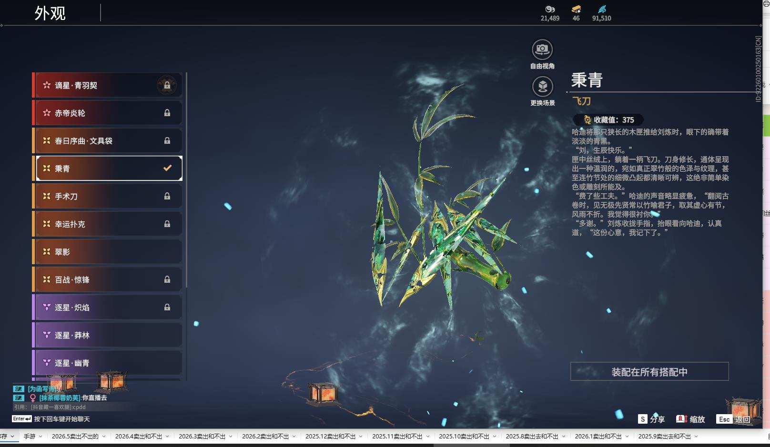The height and width of the screenshot is (447, 770).
Task: Click the blue feather currency 91,510
Action: pyautogui.click(x=601, y=13)
